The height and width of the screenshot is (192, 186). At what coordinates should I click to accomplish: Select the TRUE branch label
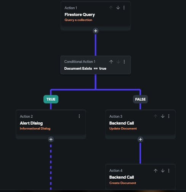click(51, 99)
